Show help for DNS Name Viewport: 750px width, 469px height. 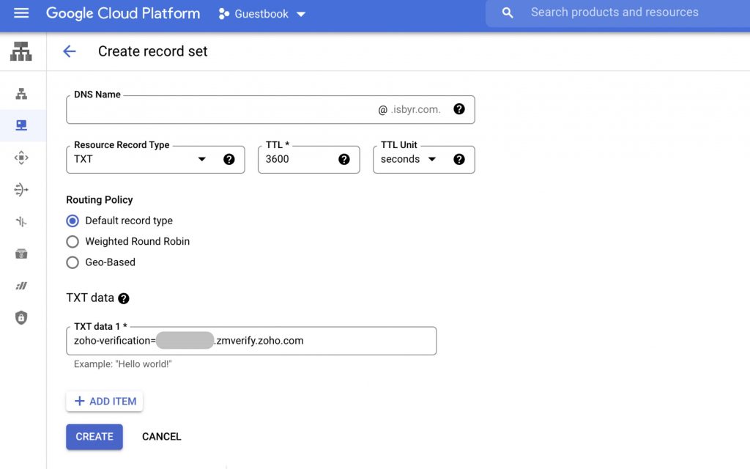click(x=459, y=109)
